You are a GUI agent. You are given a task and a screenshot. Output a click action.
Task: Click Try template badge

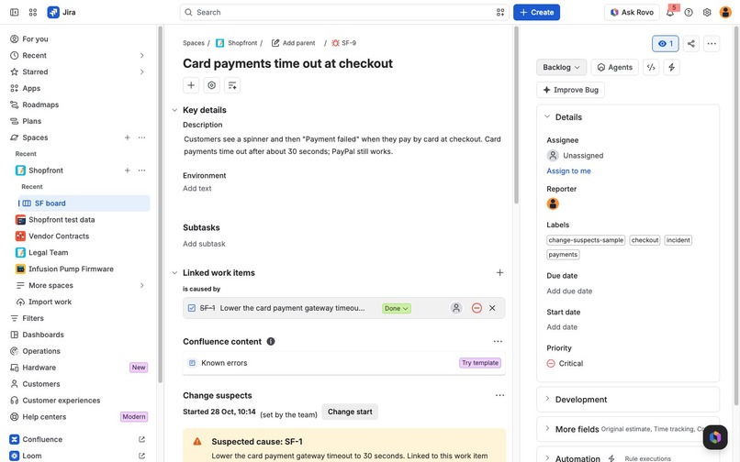click(x=480, y=363)
